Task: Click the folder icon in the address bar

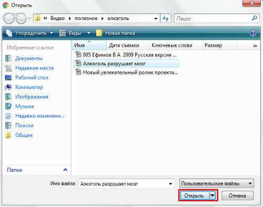Action: tap(37, 18)
